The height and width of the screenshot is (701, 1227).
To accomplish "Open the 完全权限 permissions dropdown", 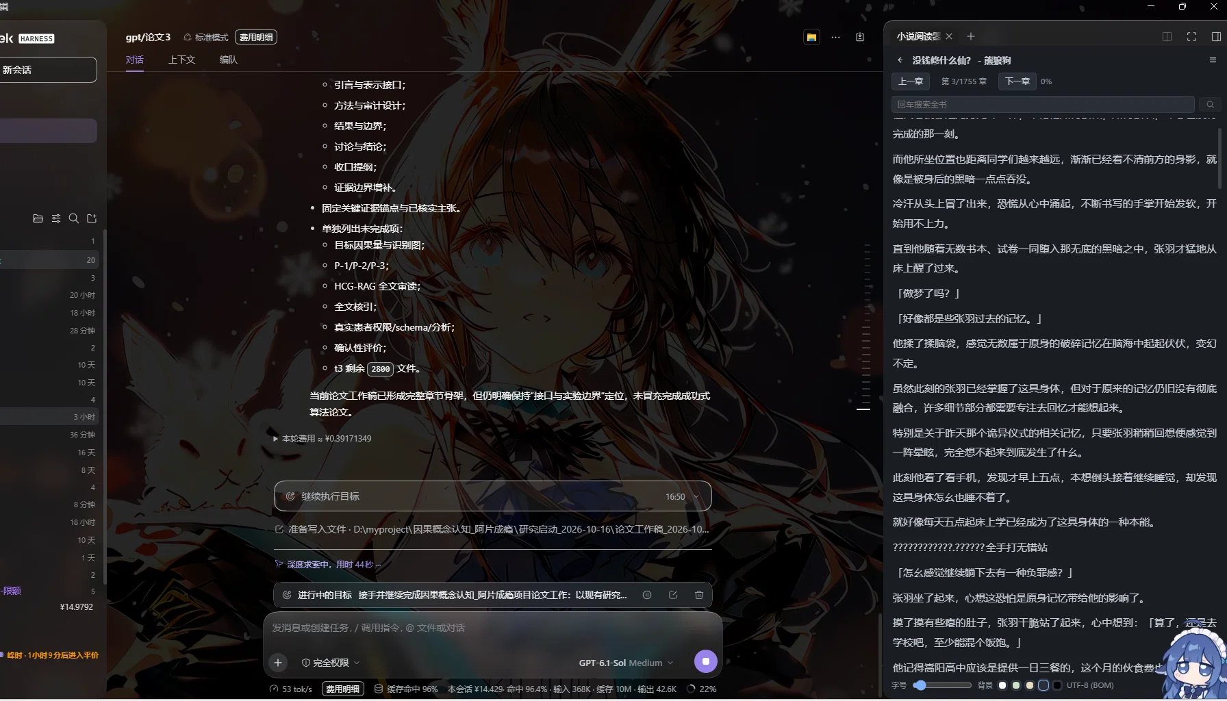I will point(331,663).
